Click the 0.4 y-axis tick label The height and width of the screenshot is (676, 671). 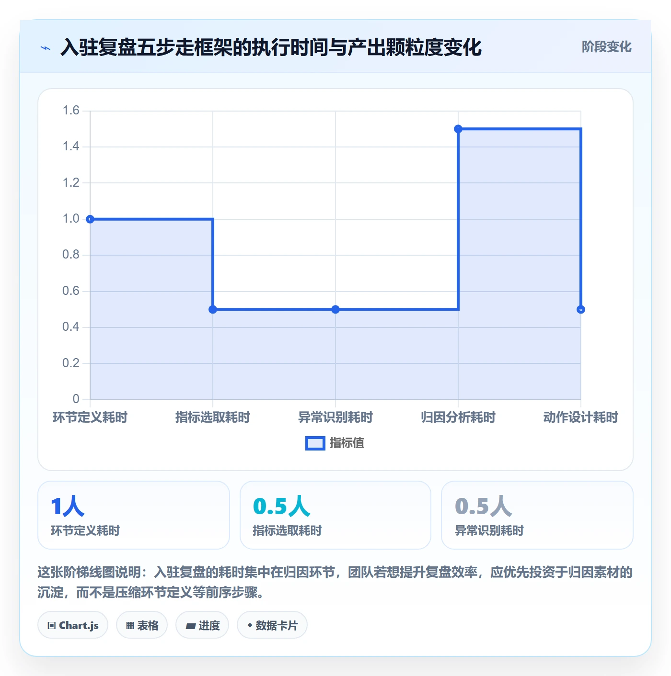coord(71,327)
